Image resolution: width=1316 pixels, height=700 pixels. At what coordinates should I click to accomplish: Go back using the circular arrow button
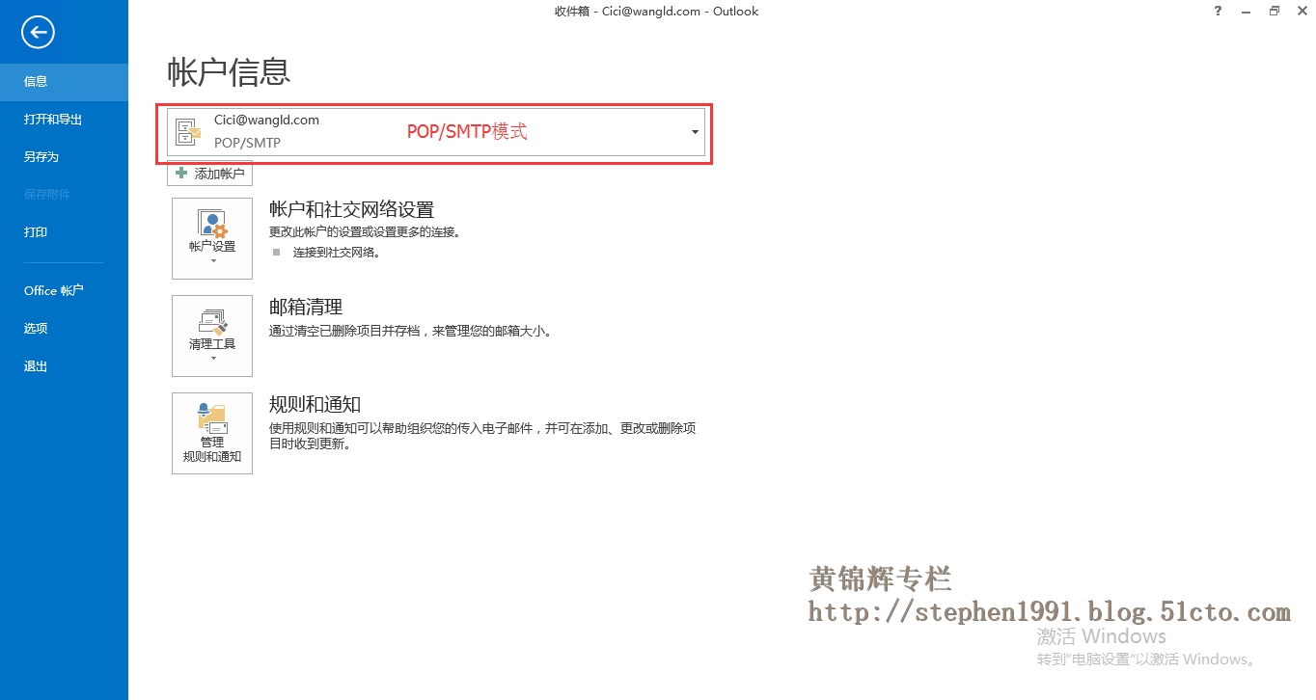coord(39,33)
